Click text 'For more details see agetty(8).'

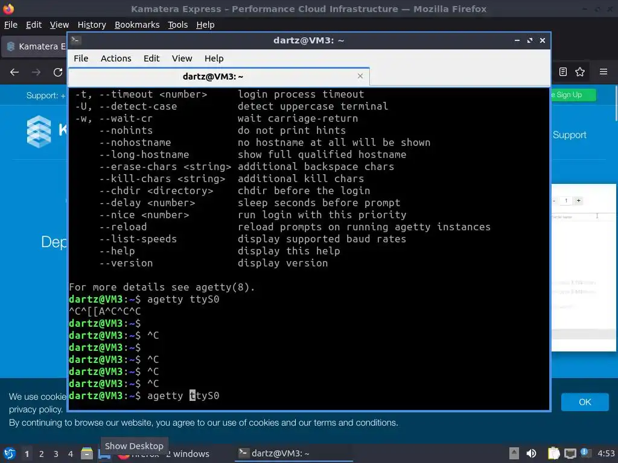pyautogui.click(x=162, y=288)
